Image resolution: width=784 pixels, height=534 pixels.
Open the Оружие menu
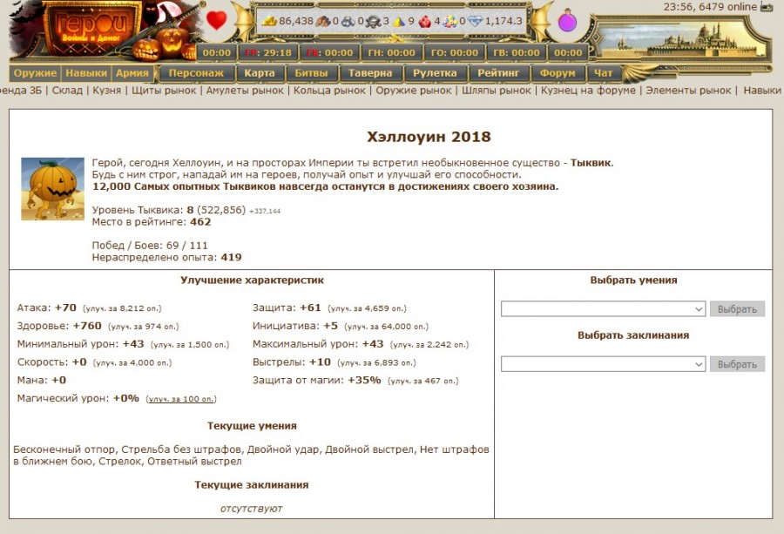pyautogui.click(x=35, y=73)
